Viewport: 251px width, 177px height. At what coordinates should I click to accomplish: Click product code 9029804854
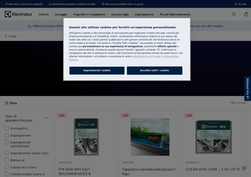click(x=65, y=162)
